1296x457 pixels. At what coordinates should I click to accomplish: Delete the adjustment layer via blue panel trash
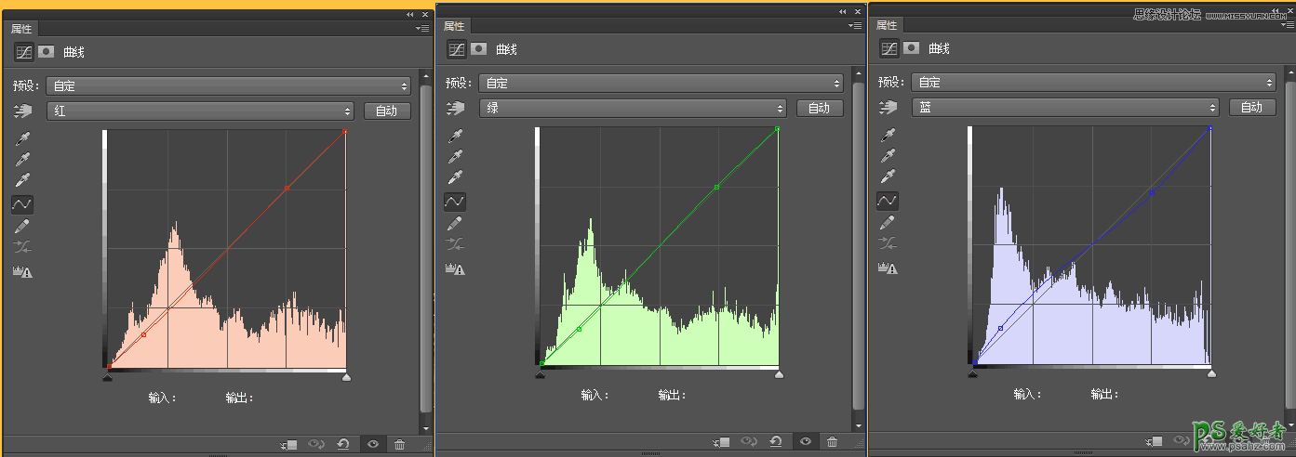1264,443
